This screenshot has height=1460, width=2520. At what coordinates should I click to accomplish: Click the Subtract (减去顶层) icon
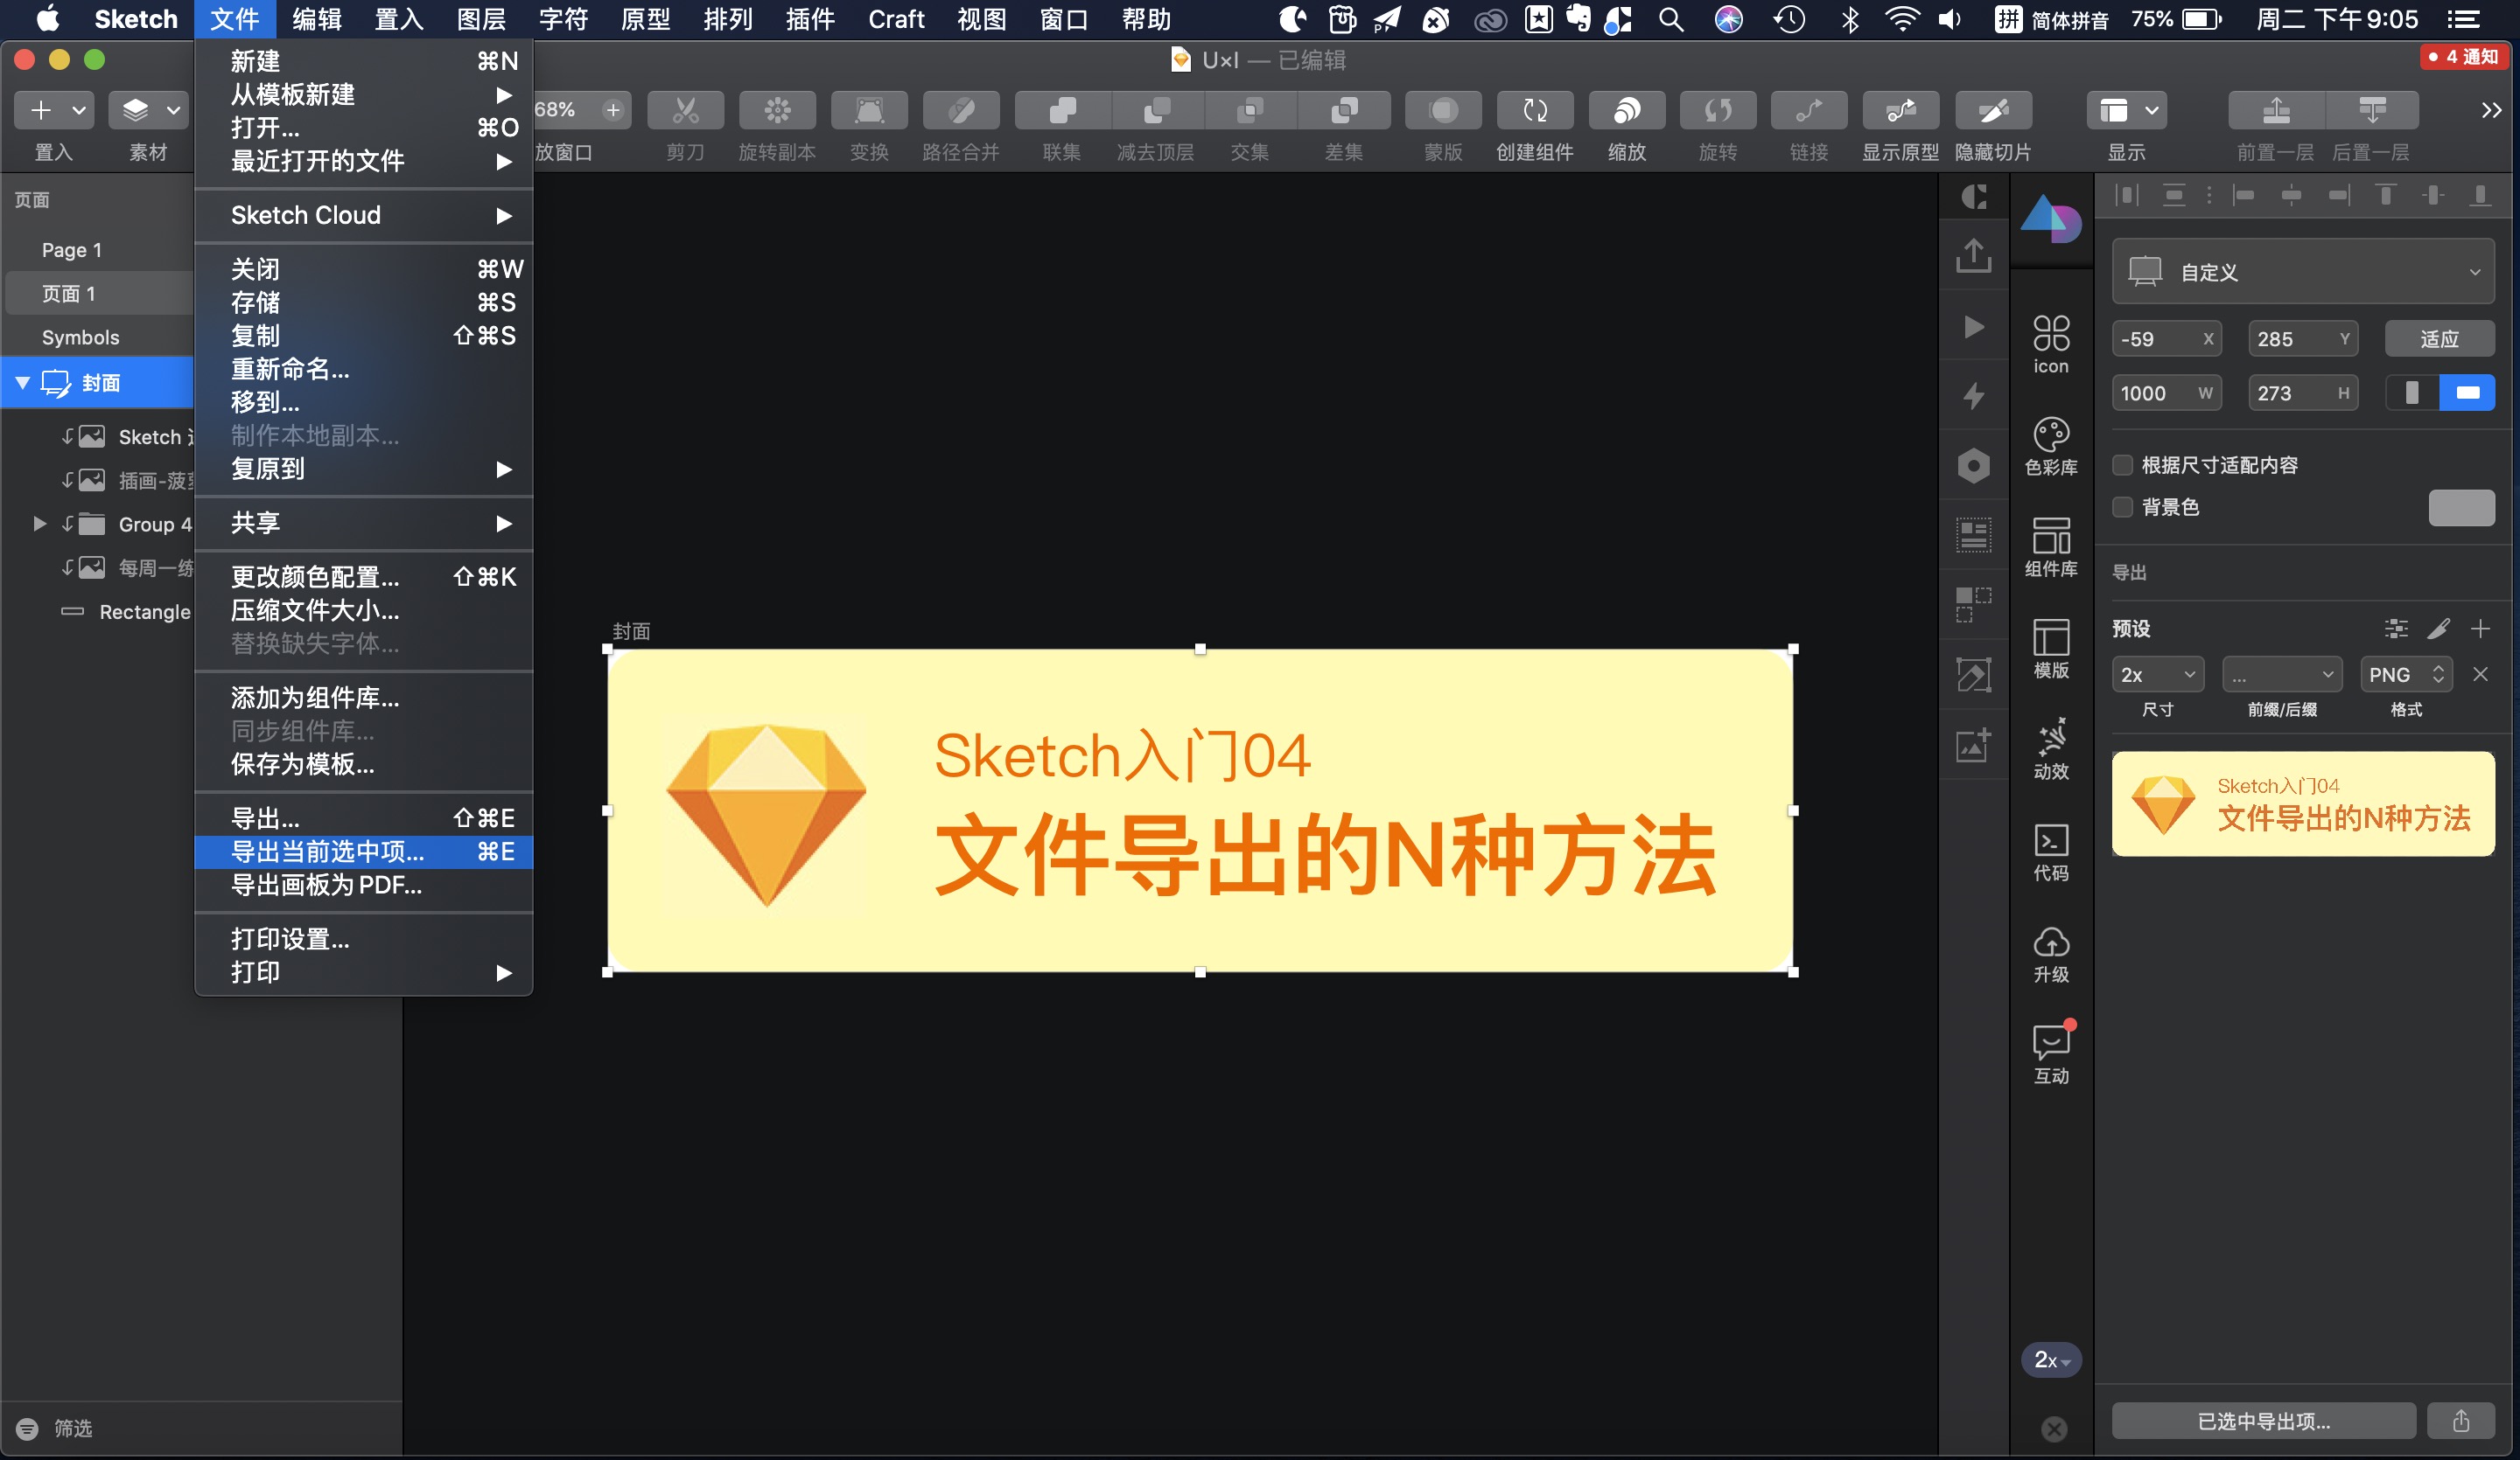[1156, 111]
